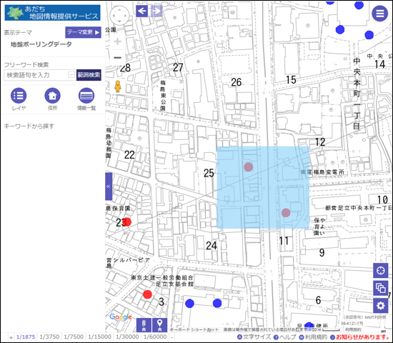The image size is (393, 343).
Task: Click the lower marker inside blue selection area
Action: pos(286,213)
